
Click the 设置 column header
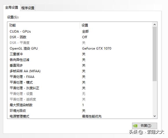(x=116, y=25)
